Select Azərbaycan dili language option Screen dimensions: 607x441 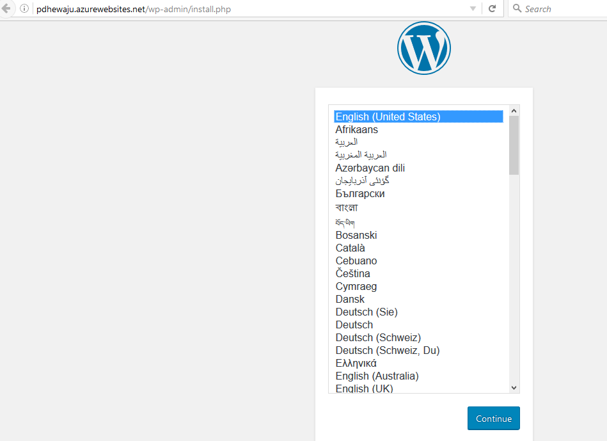[418, 168]
